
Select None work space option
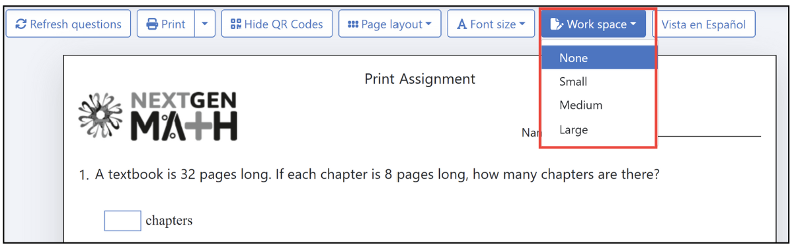(599, 58)
